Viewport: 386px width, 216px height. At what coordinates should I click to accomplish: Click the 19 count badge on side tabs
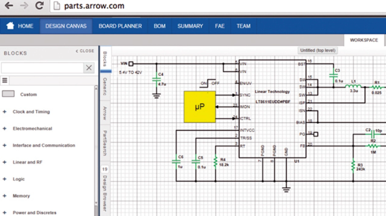(x=105, y=169)
